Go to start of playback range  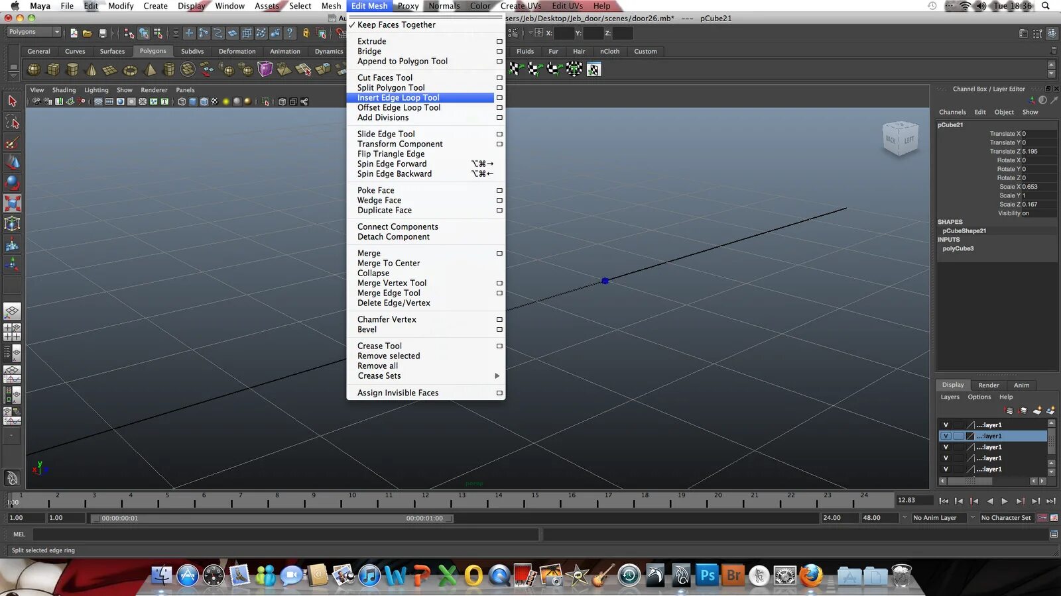(944, 501)
